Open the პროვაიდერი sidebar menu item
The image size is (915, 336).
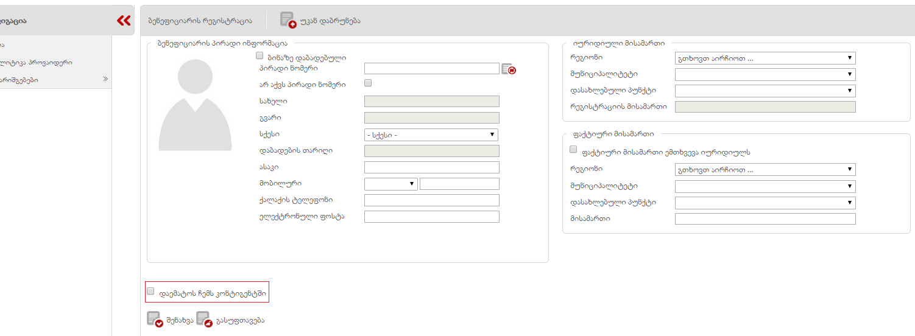tap(37, 62)
